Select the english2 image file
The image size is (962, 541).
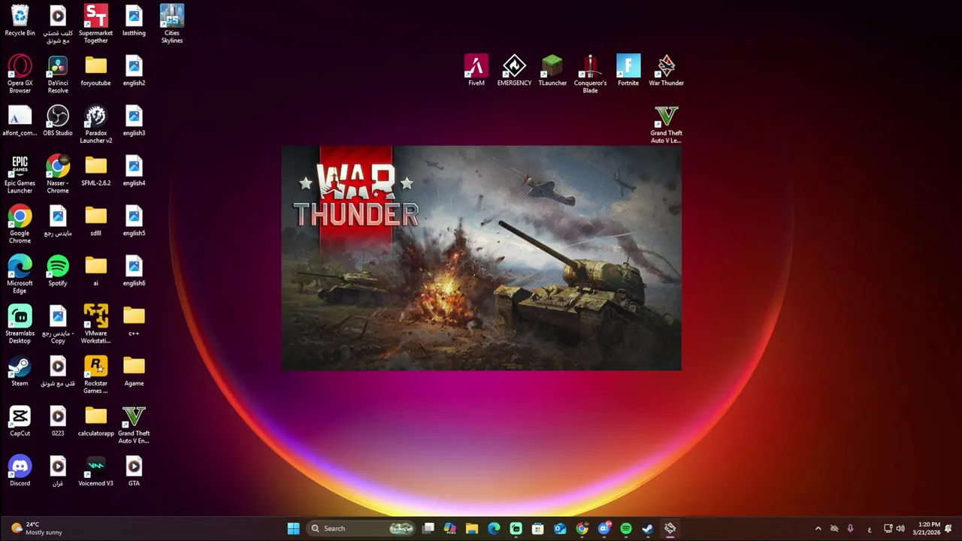[134, 71]
